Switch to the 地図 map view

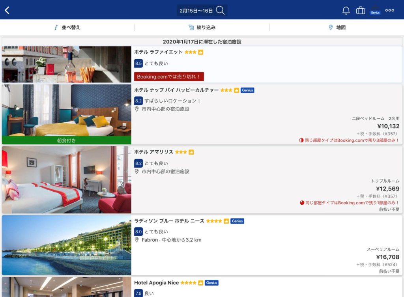(x=337, y=28)
